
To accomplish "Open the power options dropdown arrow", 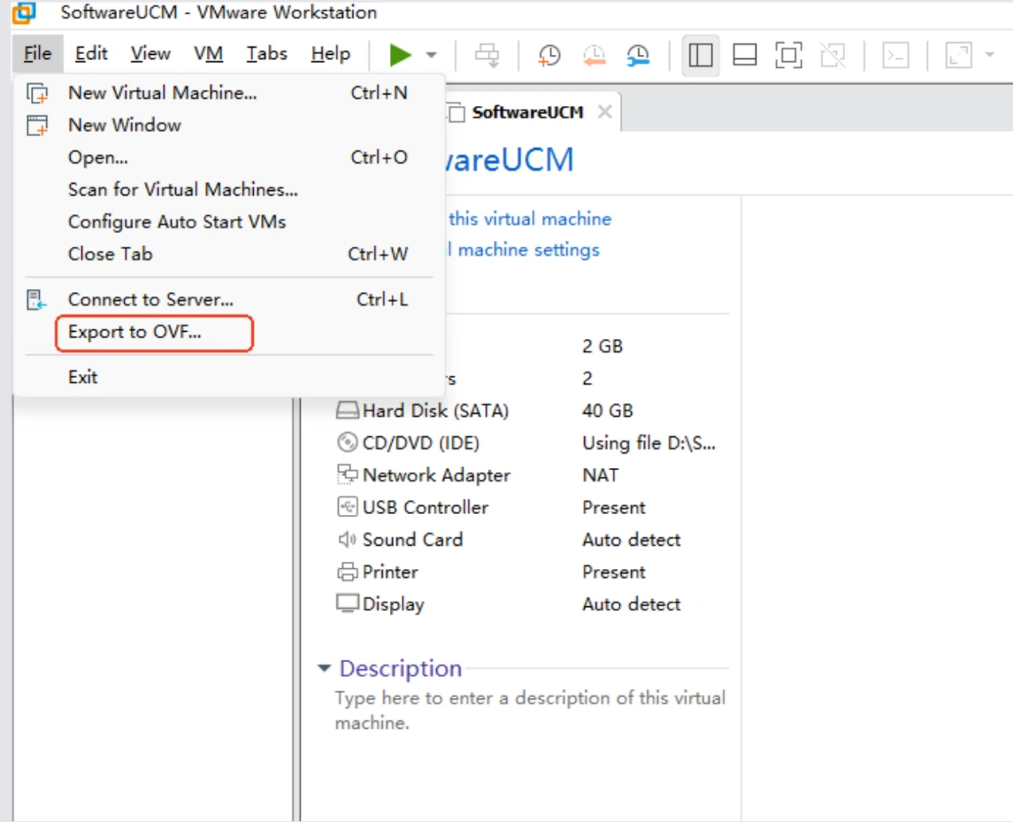I will pos(431,56).
